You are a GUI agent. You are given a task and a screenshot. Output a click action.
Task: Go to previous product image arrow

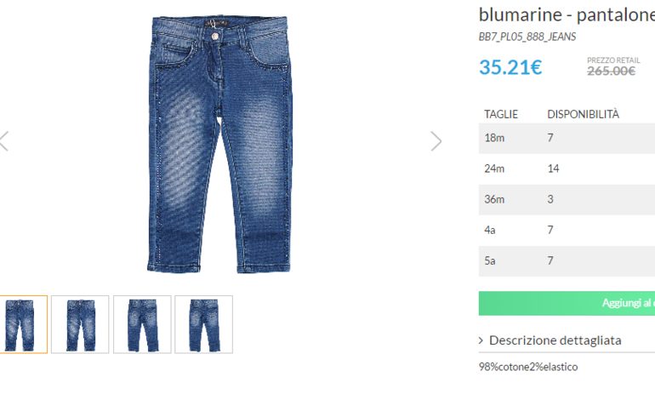pos(3,141)
